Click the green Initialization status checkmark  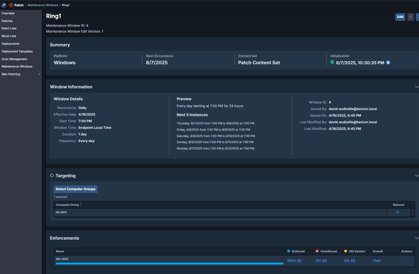(332, 62)
